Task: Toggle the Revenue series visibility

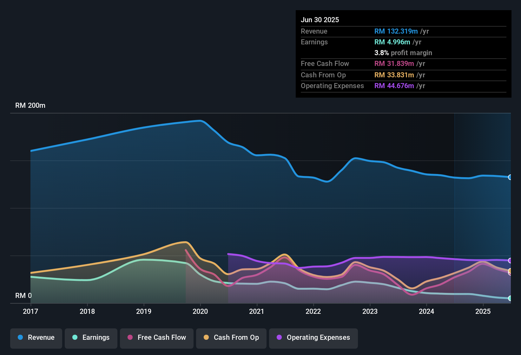Action: 36,338
